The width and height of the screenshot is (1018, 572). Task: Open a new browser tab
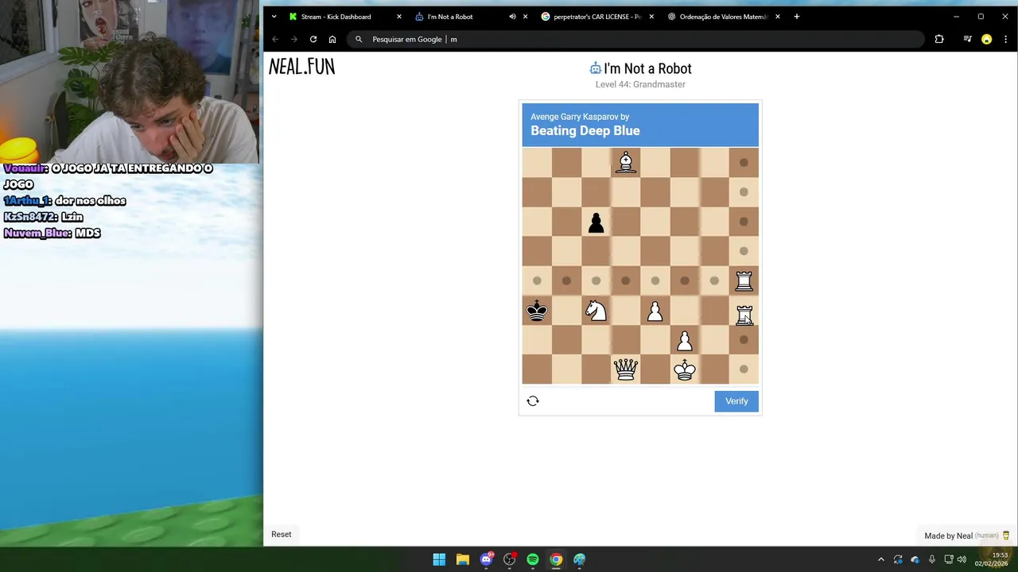pos(796,17)
